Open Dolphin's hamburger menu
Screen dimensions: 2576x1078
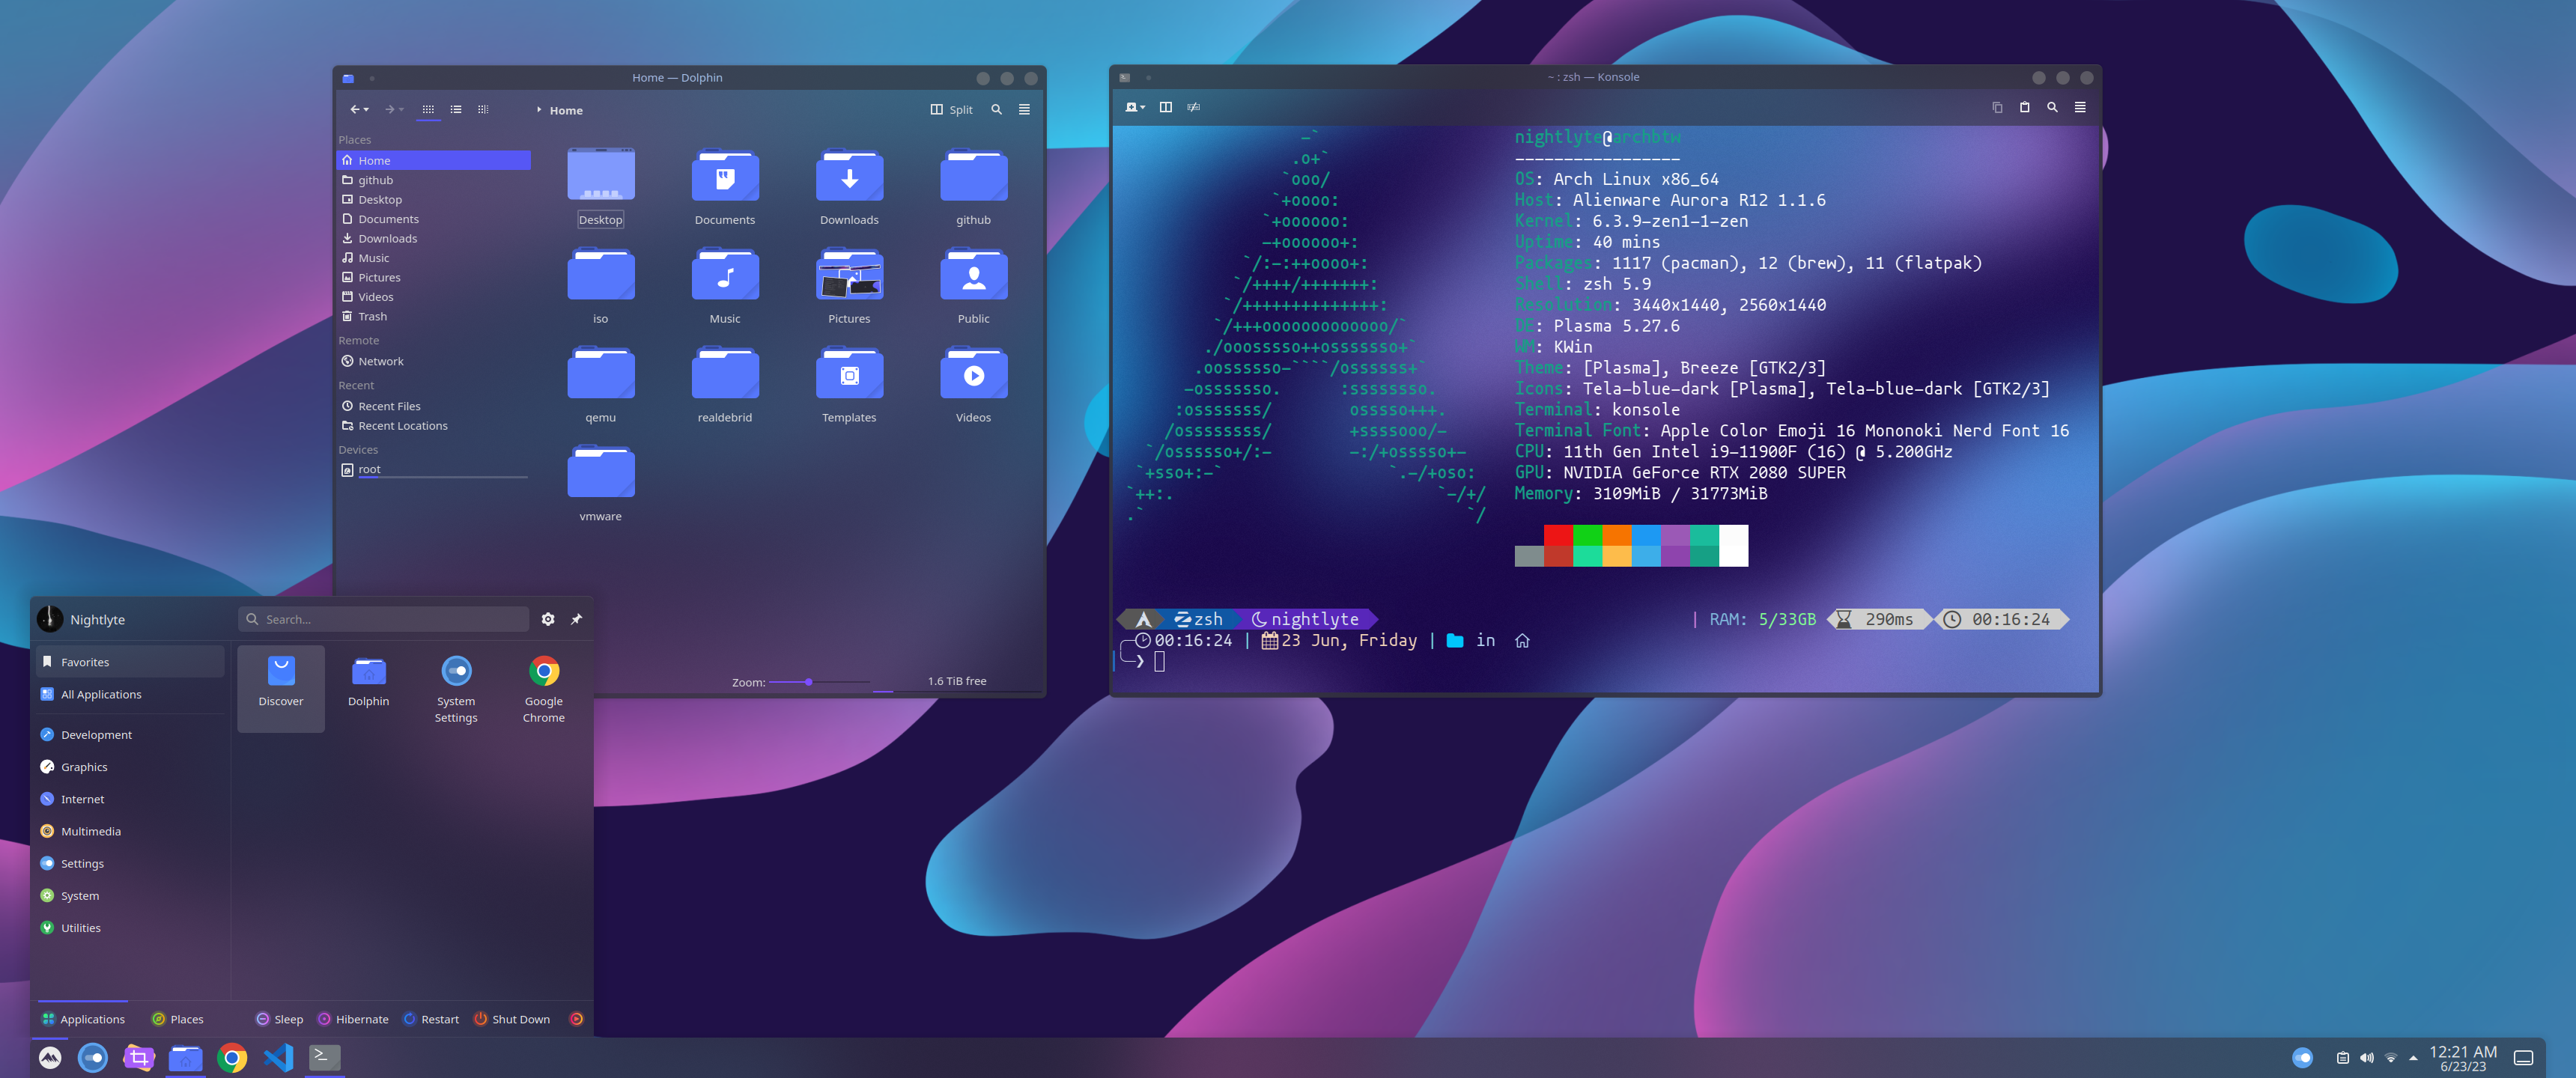tap(1024, 109)
